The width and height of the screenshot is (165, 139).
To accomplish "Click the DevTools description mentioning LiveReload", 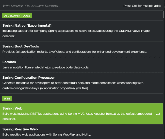I will coord(75,52).
